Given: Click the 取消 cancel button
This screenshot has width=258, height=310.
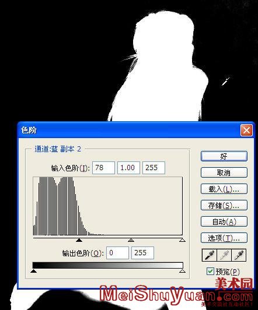Looking at the screenshot, I should tap(224, 172).
